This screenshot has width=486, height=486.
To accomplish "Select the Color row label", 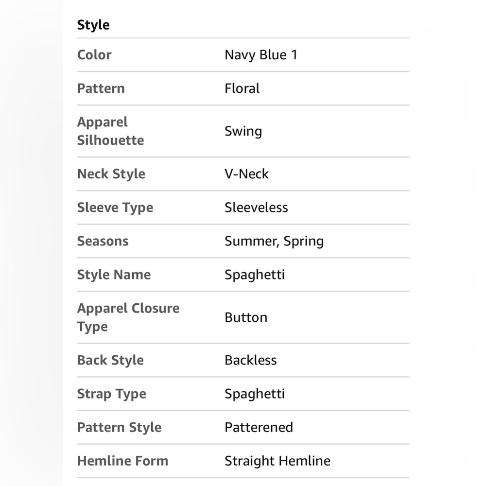I will (94, 55).
